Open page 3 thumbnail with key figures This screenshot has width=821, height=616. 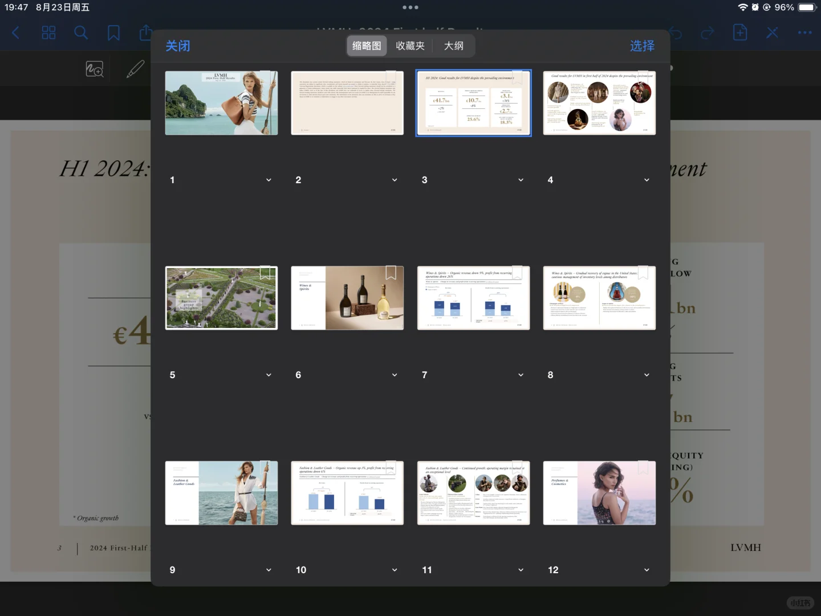point(473,103)
